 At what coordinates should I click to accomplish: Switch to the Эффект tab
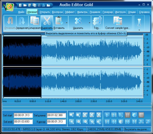pyautogui.click(x=70, y=12)
